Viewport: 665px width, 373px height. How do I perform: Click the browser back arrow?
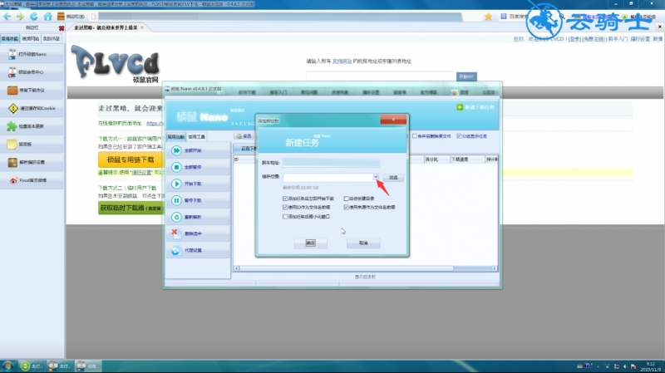[x=7, y=16]
